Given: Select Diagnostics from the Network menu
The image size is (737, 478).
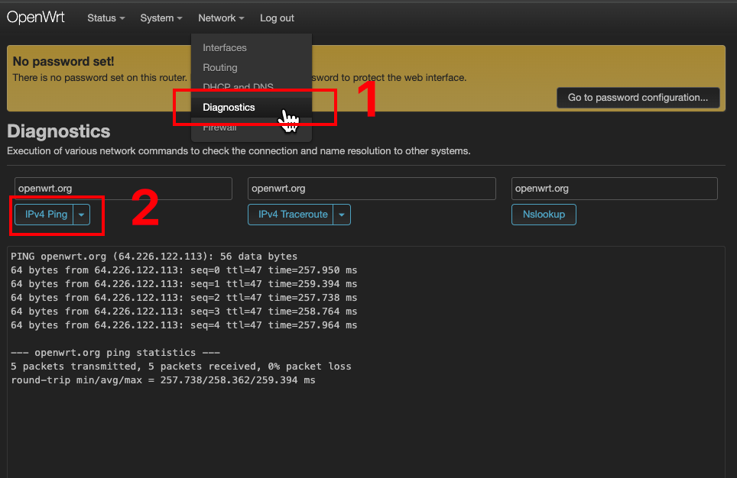Looking at the screenshot, I should 229,107.
